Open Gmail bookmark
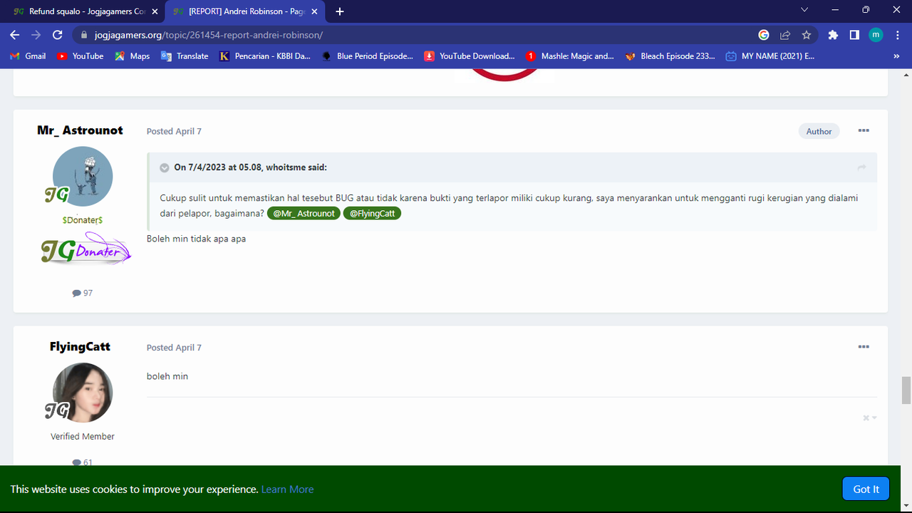The height and width of the screenshot is (513, 912). click(x=28, y=56)
